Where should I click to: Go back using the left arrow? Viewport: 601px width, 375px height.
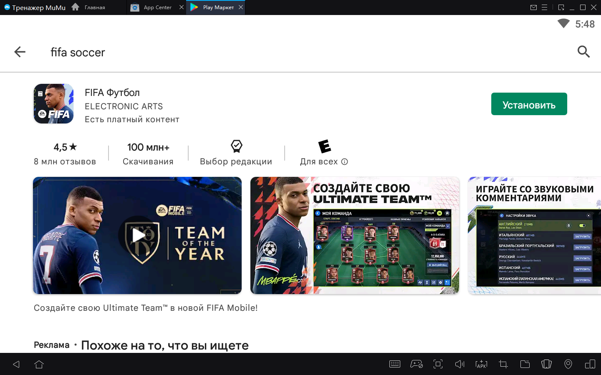pos(20,52)
